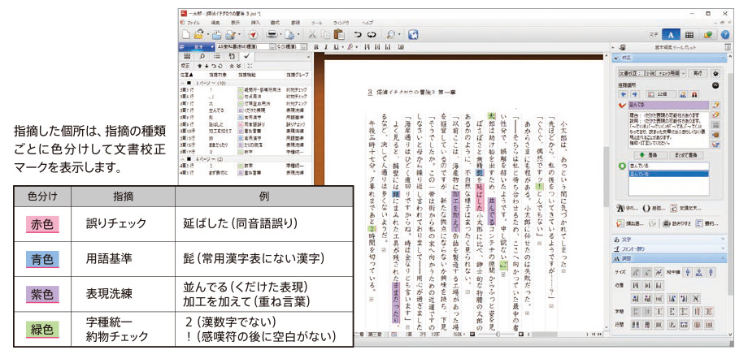Collapse the 3ページ issue group
The image size is (748, 363).
coord(183,84)
